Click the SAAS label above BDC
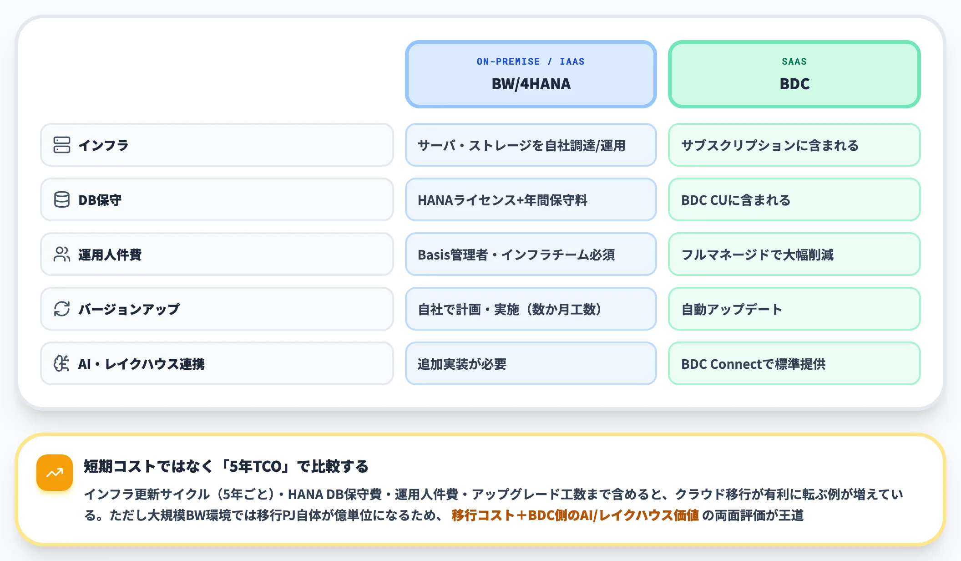The width and height of the screenshot is (961, 561). pos(794,61)
